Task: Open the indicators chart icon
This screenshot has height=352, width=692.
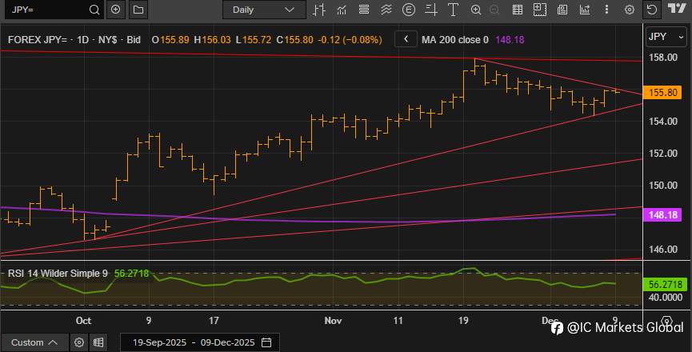Action: [x=342, y=10]
